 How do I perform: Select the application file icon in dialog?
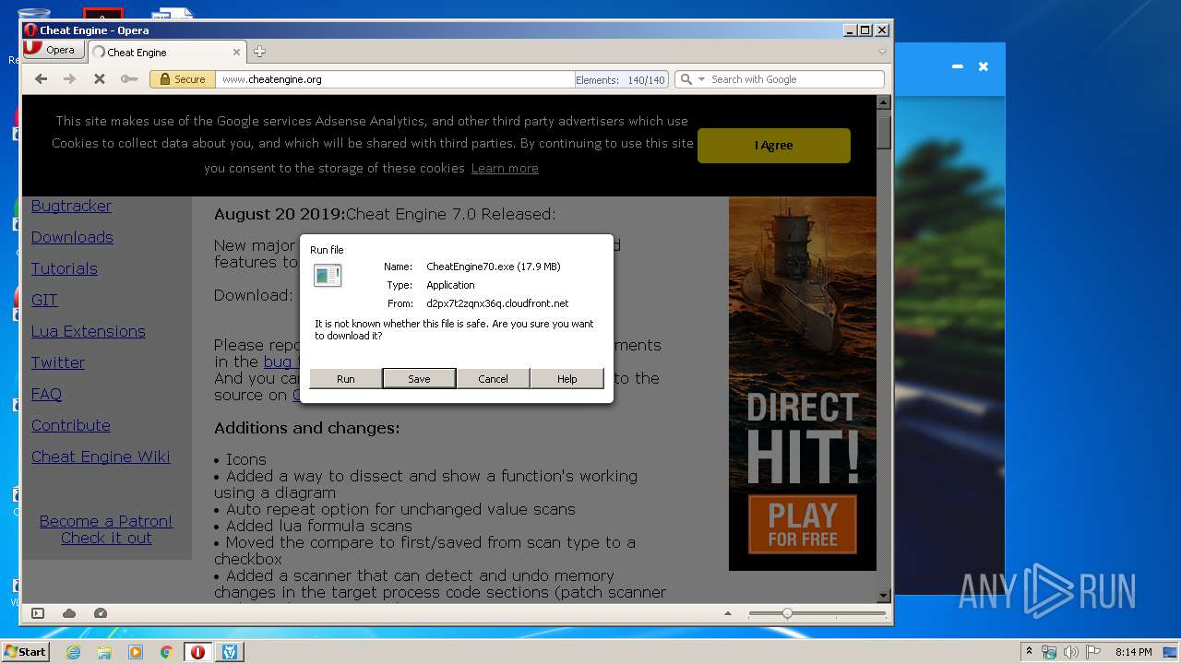coord(328,275)
